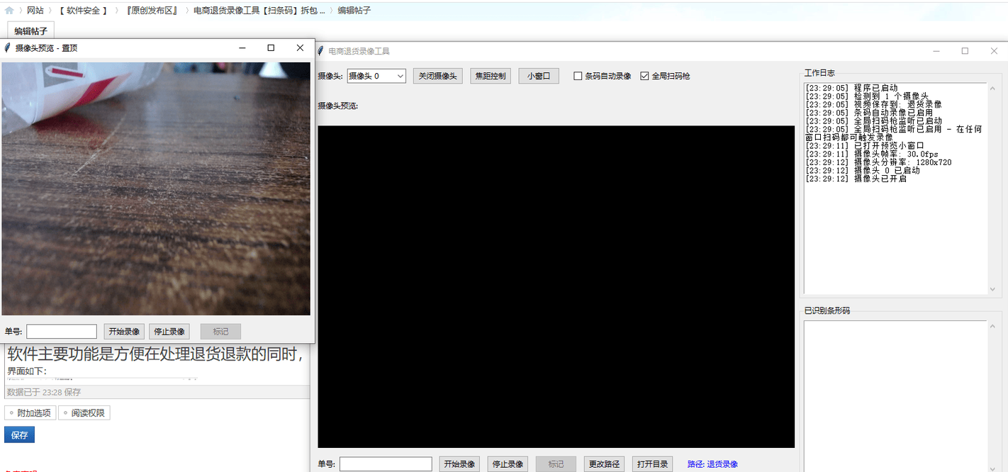Open the 【软件安全】 breadcrumb link
This screenshot has height=472, width=1008.
tap(84, 11)
